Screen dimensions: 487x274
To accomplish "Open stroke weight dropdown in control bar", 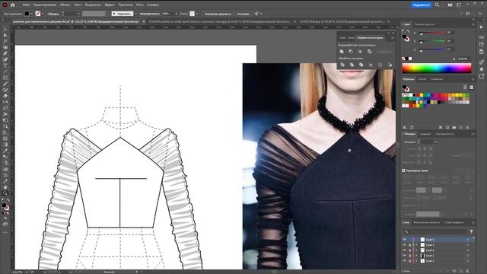I will pos(78,14).
